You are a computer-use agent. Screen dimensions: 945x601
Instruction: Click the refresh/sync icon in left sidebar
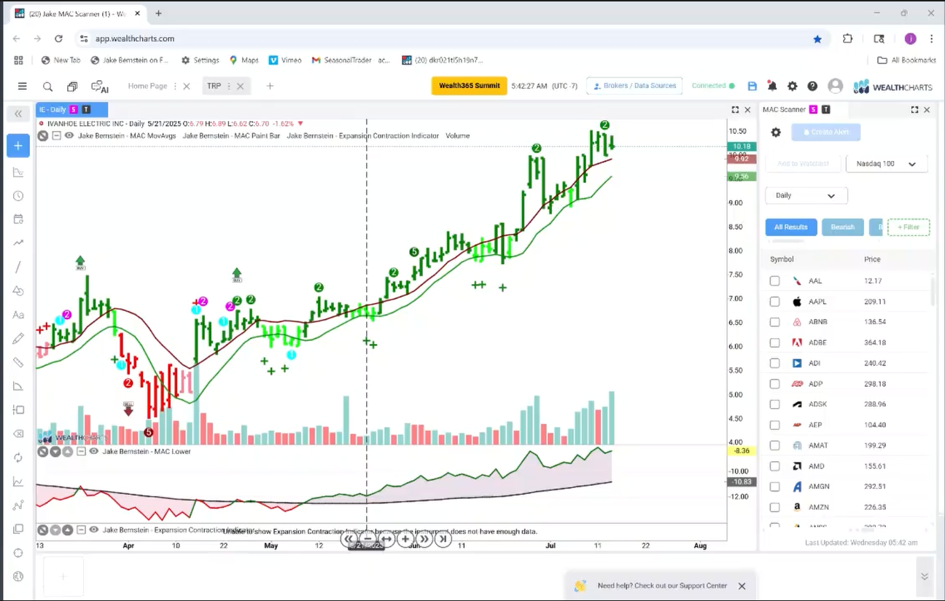[18, 457]
